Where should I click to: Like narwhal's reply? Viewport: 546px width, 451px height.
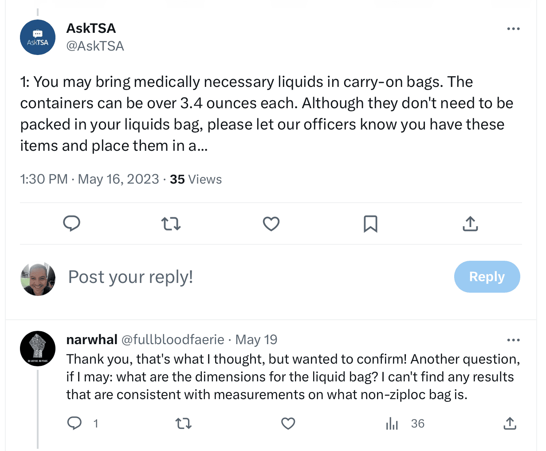click(x=288, y=424)
